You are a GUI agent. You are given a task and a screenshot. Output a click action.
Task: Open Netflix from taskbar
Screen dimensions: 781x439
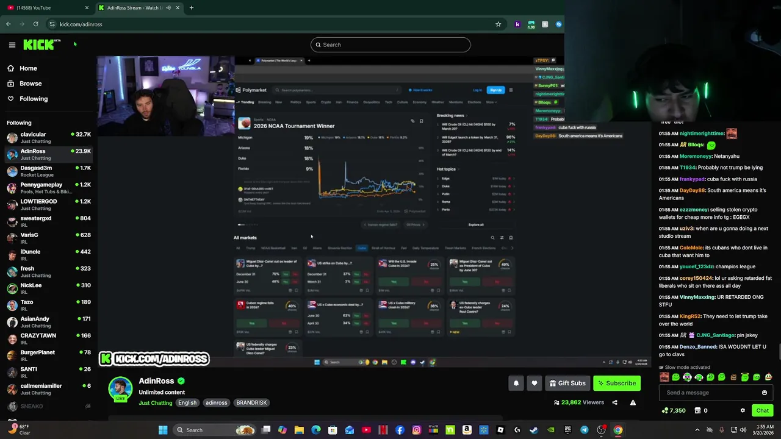383,430
